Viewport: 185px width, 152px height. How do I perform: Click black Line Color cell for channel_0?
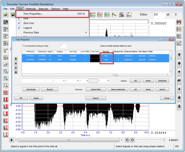95,56
